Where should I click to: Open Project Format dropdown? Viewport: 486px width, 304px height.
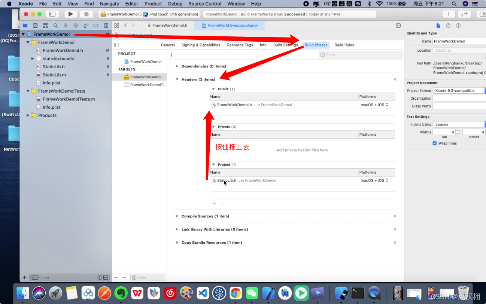[459, 91]
